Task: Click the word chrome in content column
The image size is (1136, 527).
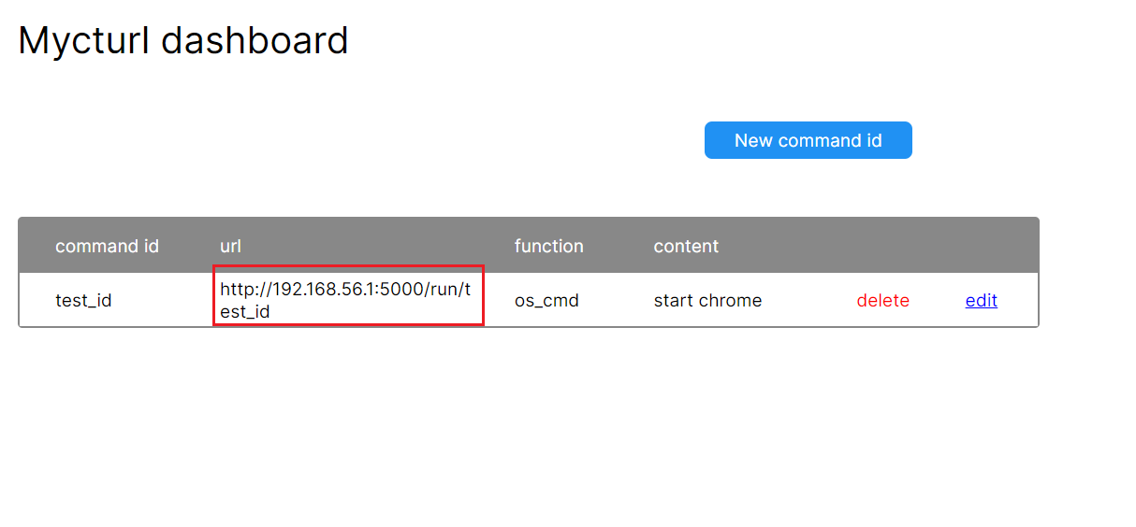Action: (731, 300)
